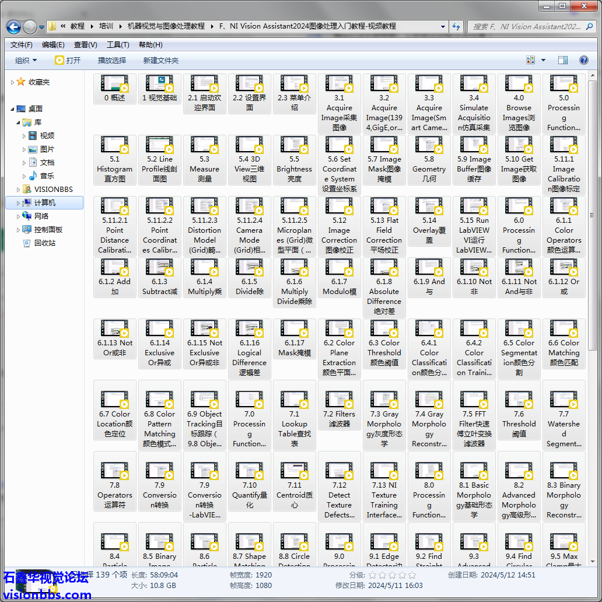The width and height of the screenshot is (602, 602).
Task: Select the '1 视觉基础' video file
Action: coord(160,89)
